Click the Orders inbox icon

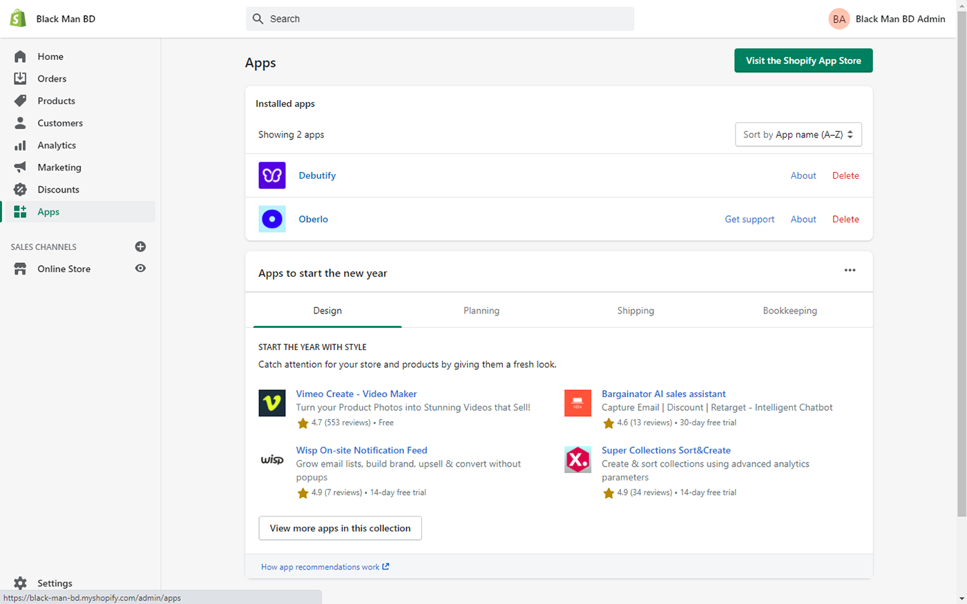click(x=20, y=79)
